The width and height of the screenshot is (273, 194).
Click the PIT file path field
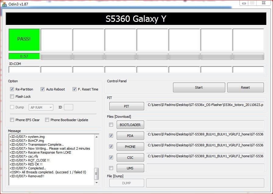pyautogui.click(x=205, y=106)
